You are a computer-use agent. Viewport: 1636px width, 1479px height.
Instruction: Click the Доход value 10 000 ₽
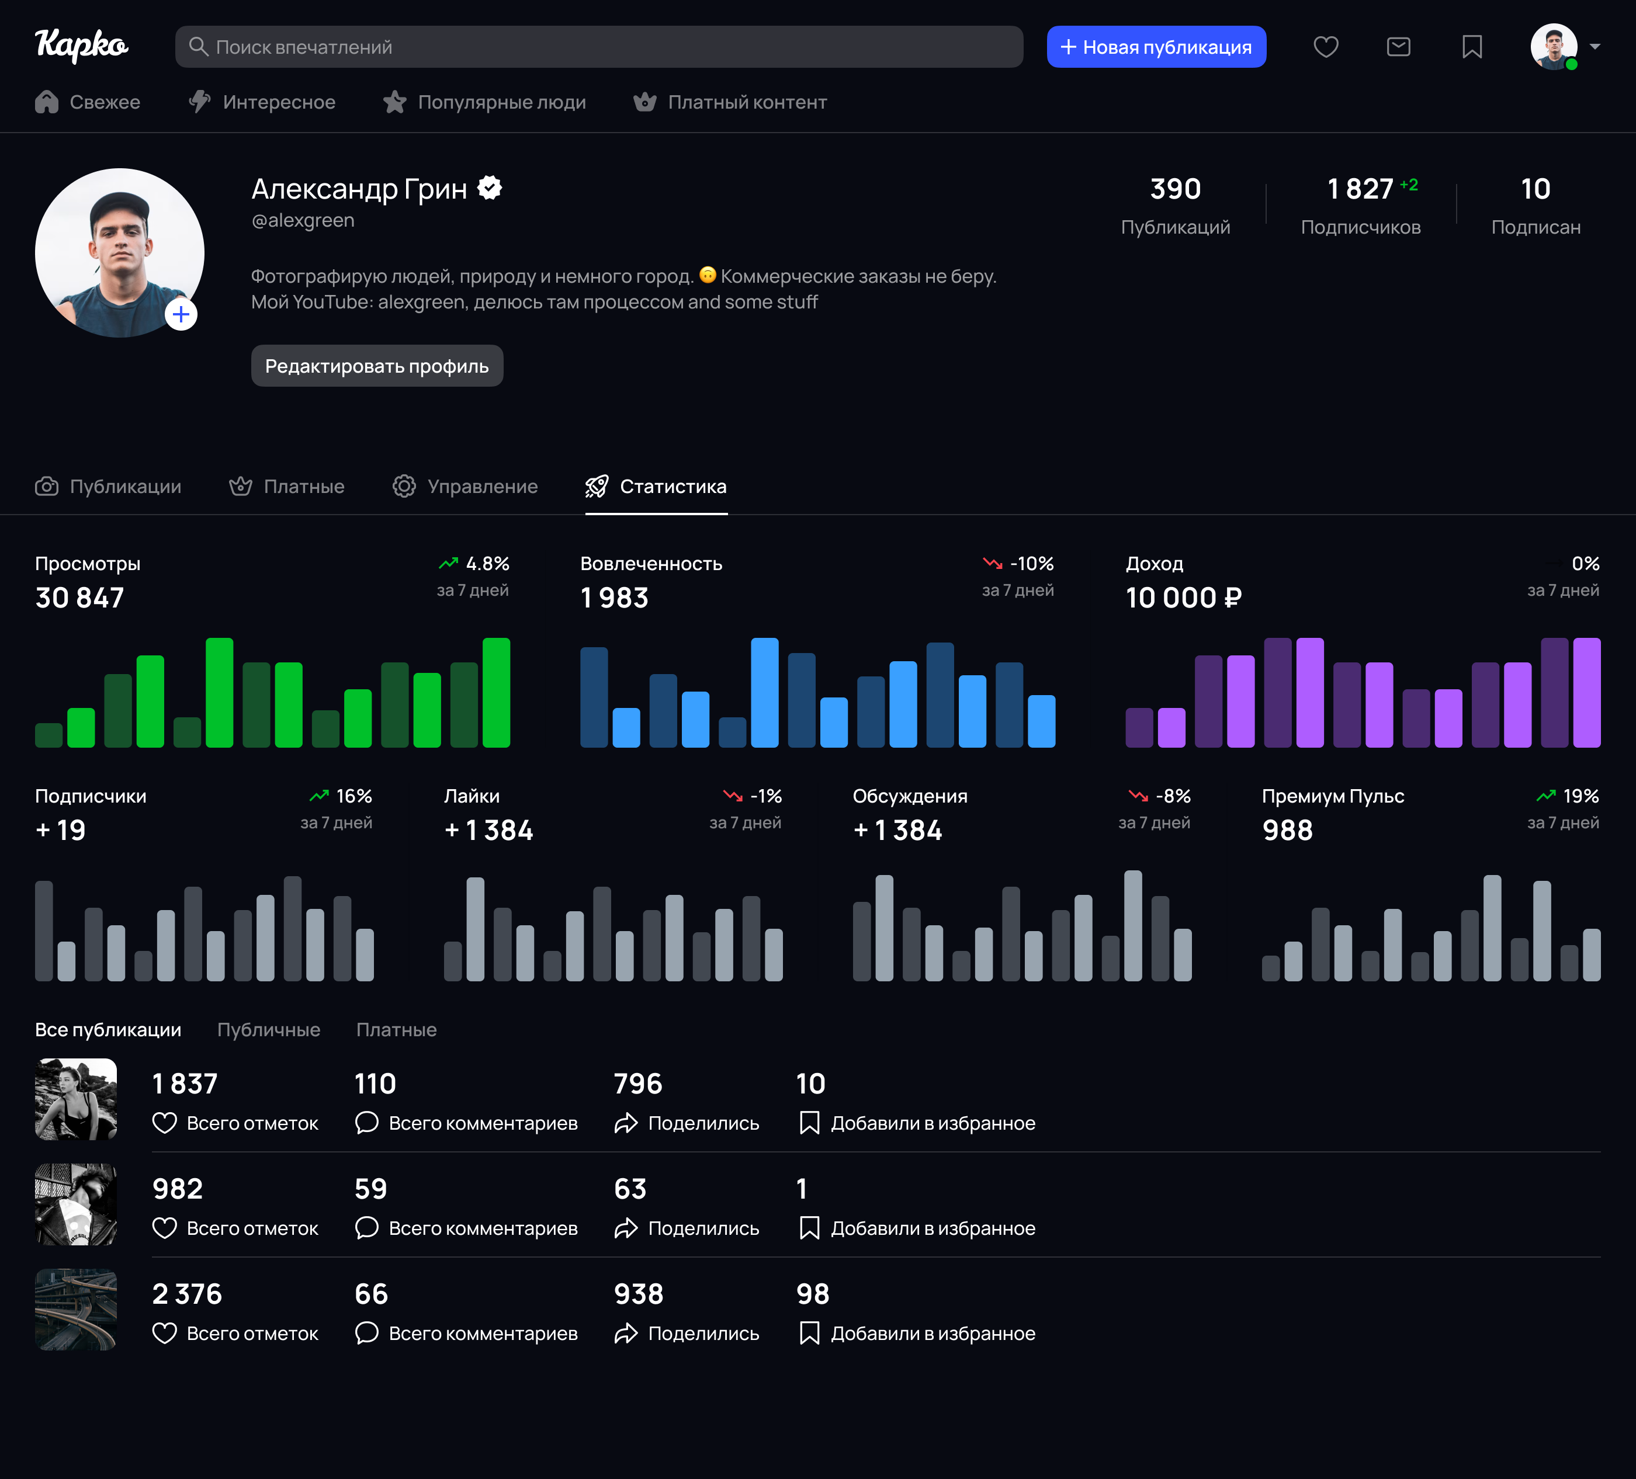pos(1183,598)
